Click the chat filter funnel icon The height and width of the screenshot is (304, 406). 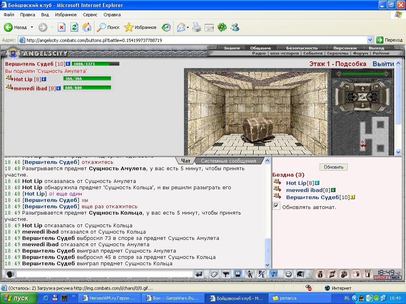(x=226, y=274)
